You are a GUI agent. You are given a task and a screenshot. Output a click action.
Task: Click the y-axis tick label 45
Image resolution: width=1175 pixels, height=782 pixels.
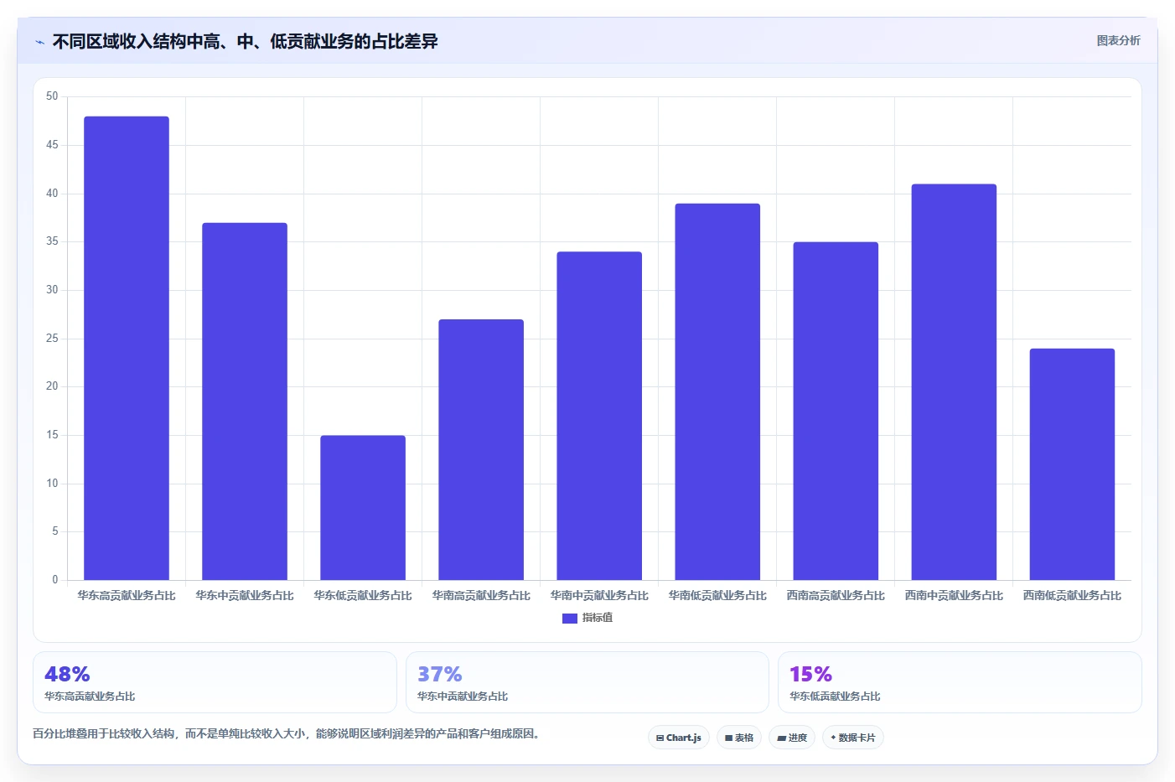[x=52, y=145]
